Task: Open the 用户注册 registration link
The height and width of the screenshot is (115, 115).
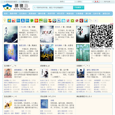Action: 107,2
